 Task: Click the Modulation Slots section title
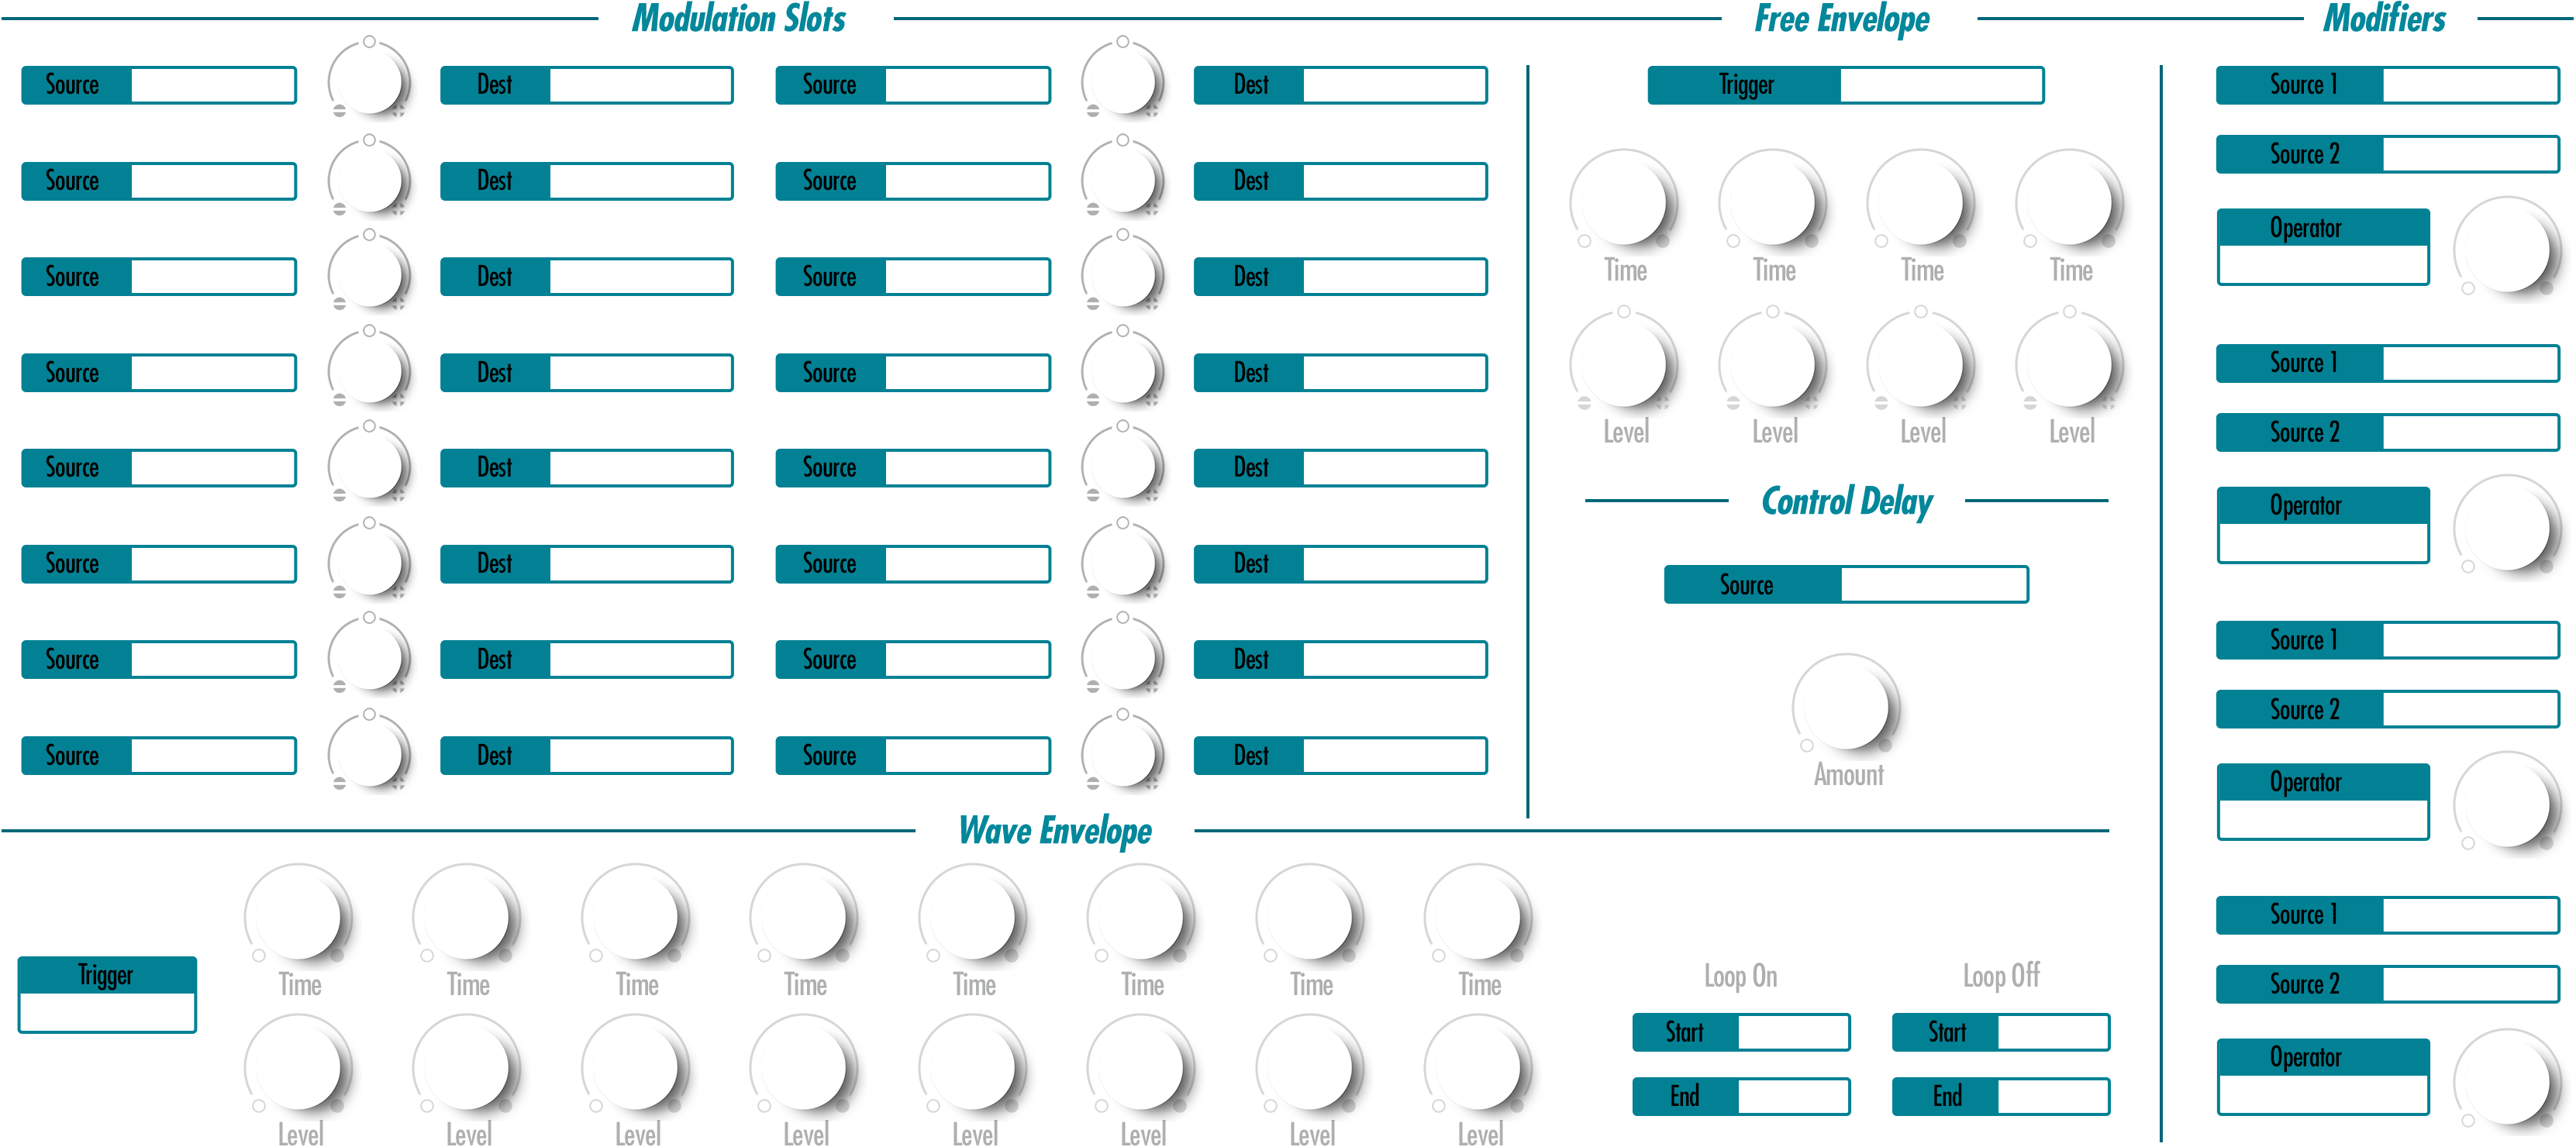point(739,19)
